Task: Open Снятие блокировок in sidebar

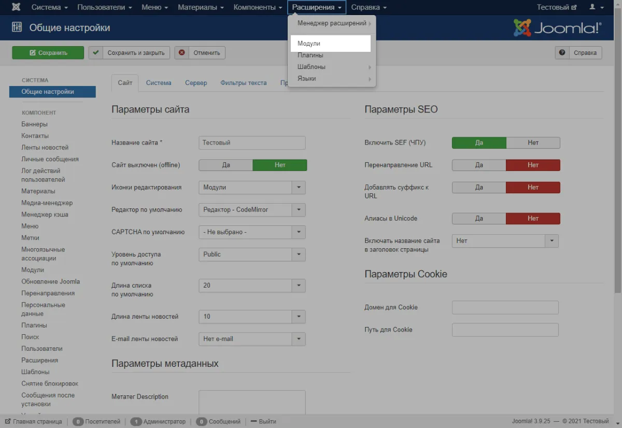Action: point(49,384)
